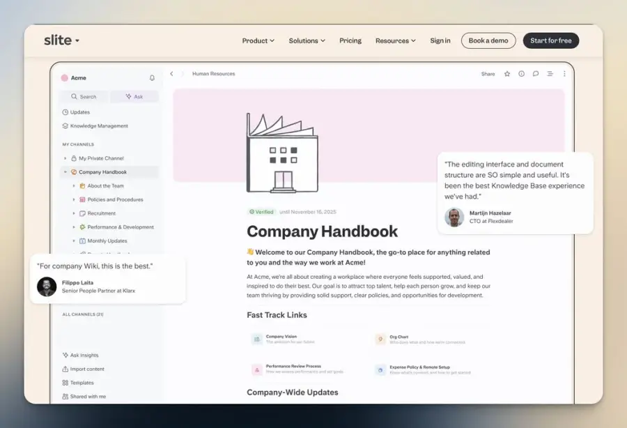
Task: Click the About the Team icon
Action: pyautogui.click(x=82, y=185)
